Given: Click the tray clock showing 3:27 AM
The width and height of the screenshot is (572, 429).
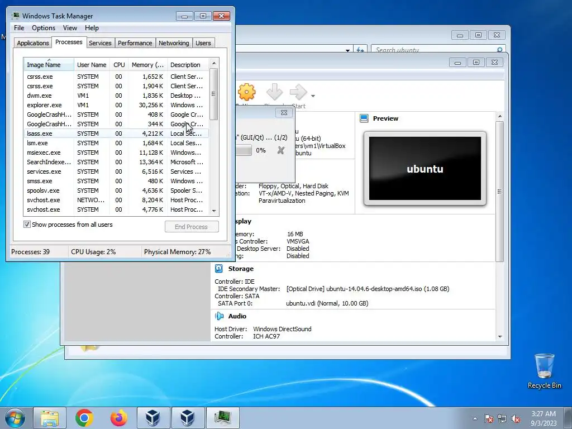Looking at the screenshot, I should 544,418.
